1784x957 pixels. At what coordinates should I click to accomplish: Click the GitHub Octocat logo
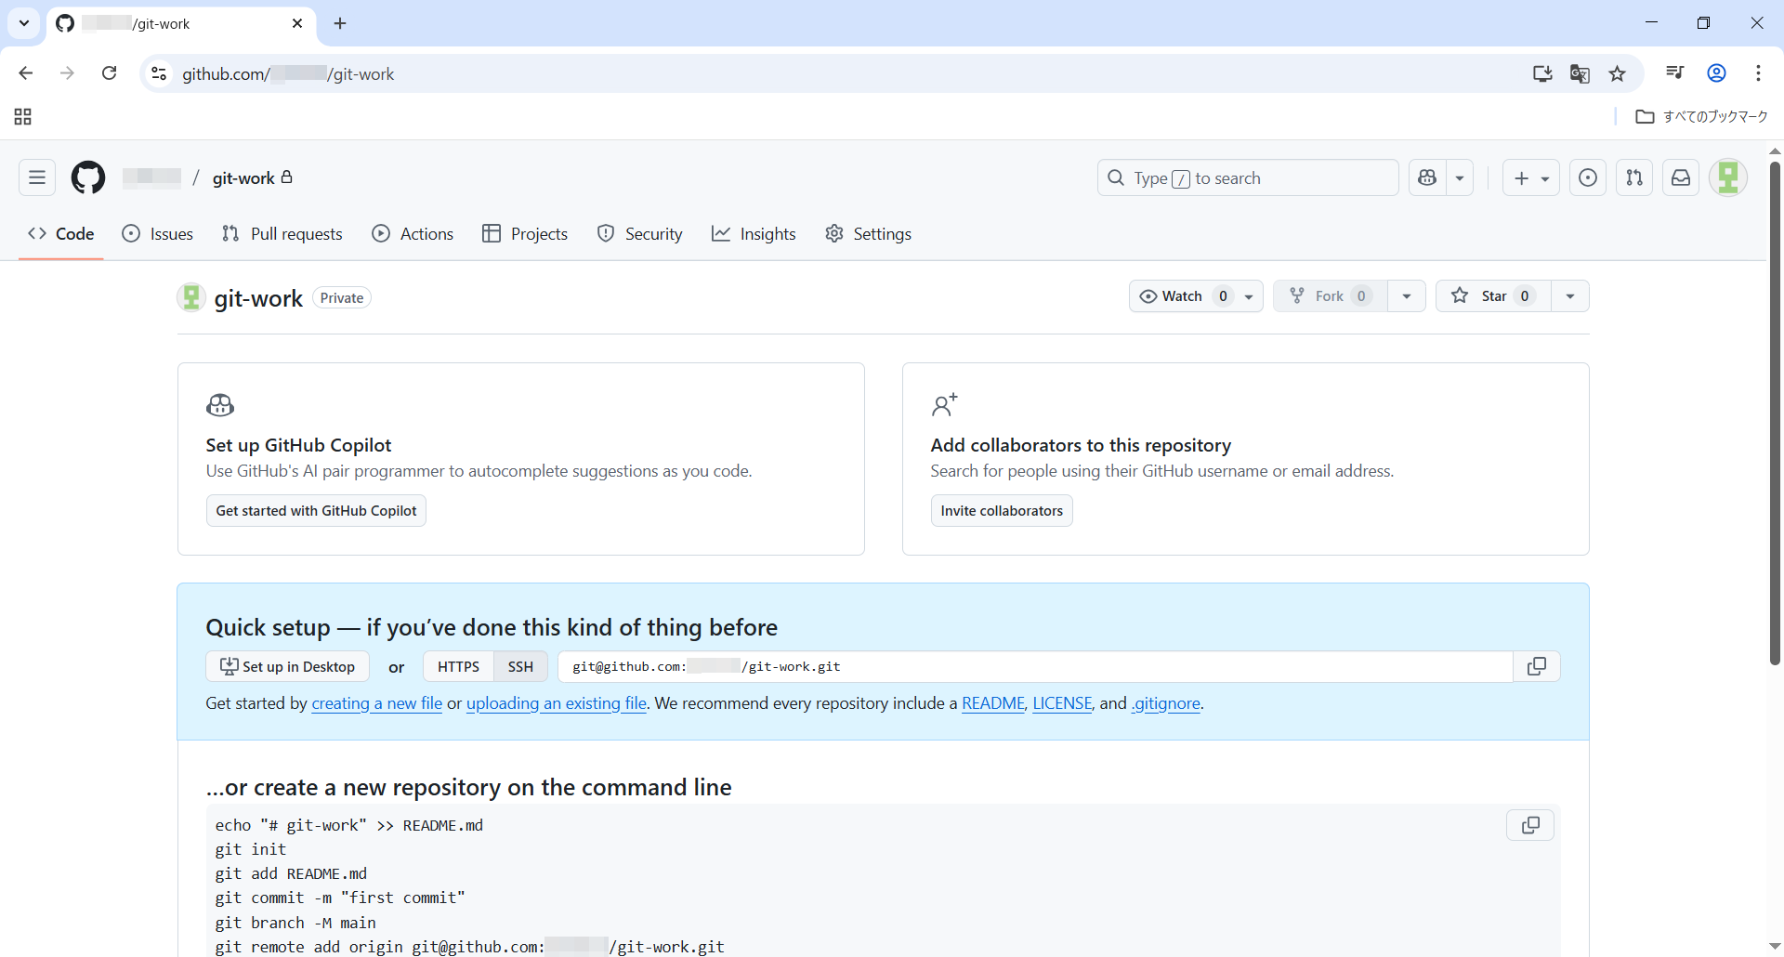[x=88, y=177]
